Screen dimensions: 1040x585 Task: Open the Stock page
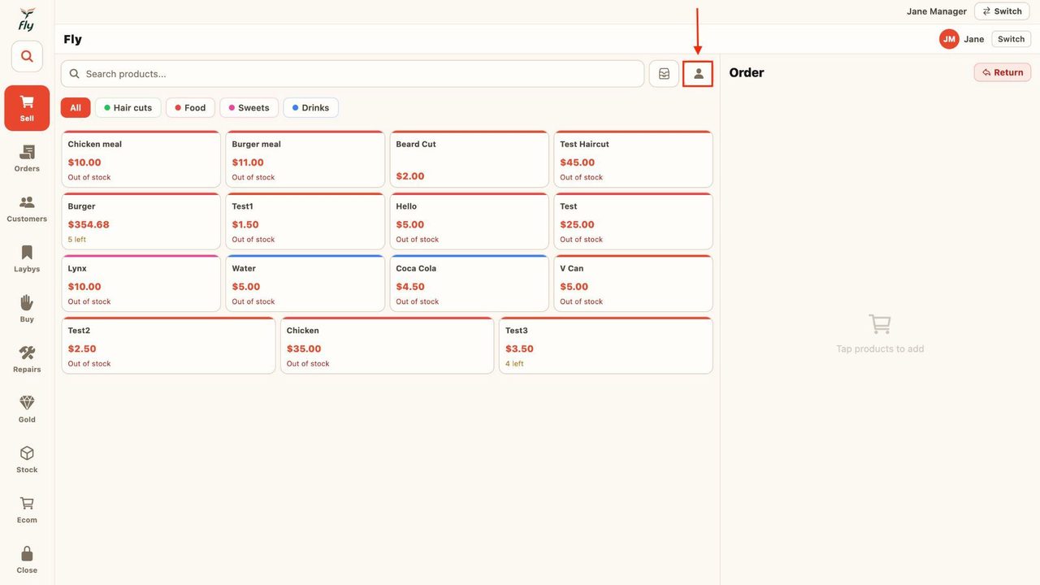tap(27, 460)
